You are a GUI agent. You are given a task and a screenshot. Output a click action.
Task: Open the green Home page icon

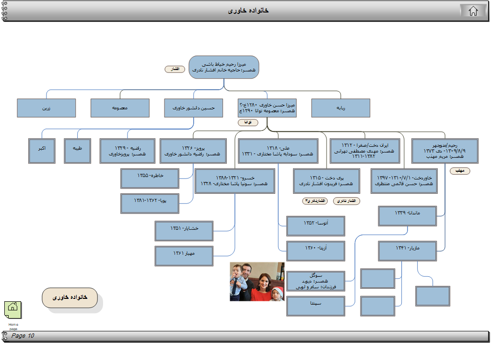[13, 309]
